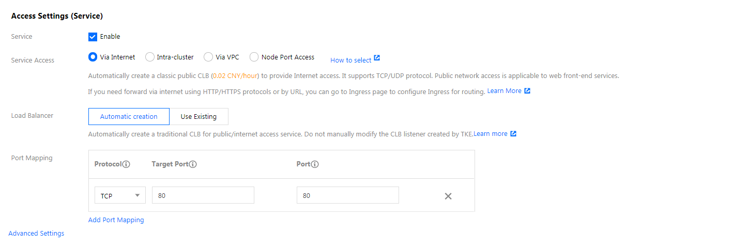Expand Advanced Settings section
The image size is (748, 247).
(x=36, y=234)
